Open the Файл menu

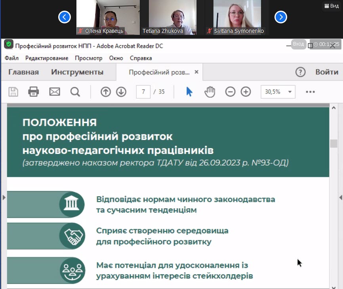tap(11, 58)
